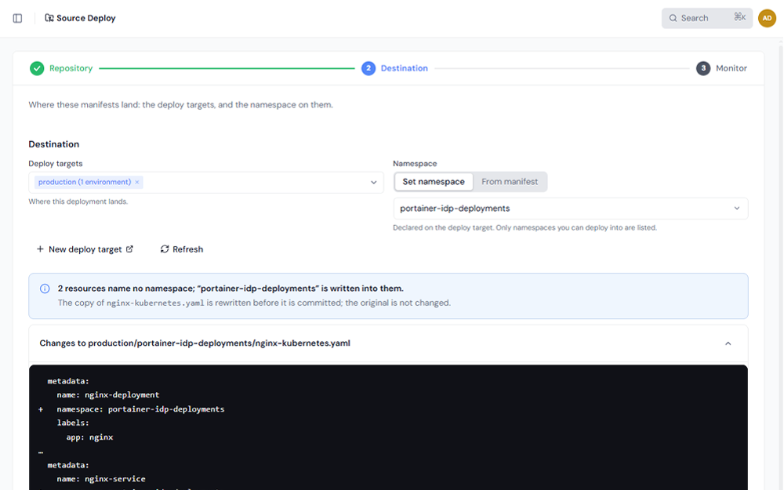Go to the Repository step

coord(71,68)
